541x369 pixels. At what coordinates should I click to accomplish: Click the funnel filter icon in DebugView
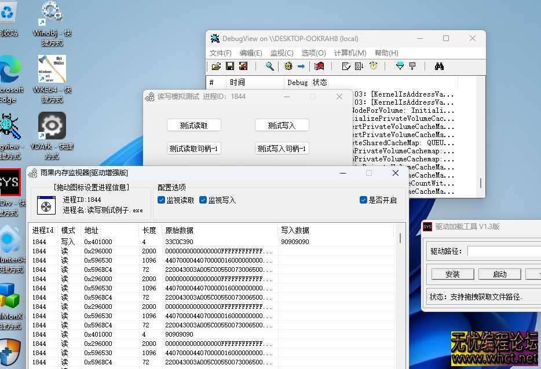point(401,66)
